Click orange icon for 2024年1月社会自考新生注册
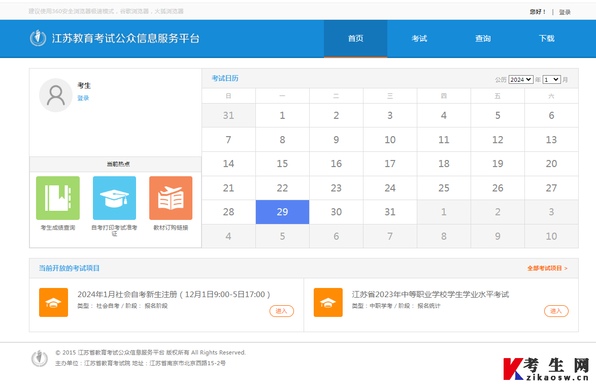This screenshot has height=387, width=596. [54, 302]
